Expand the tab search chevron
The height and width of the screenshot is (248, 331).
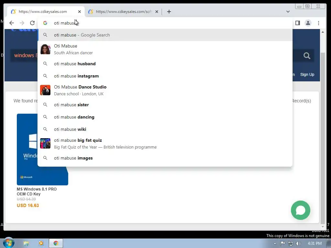(x=288, y=12)
